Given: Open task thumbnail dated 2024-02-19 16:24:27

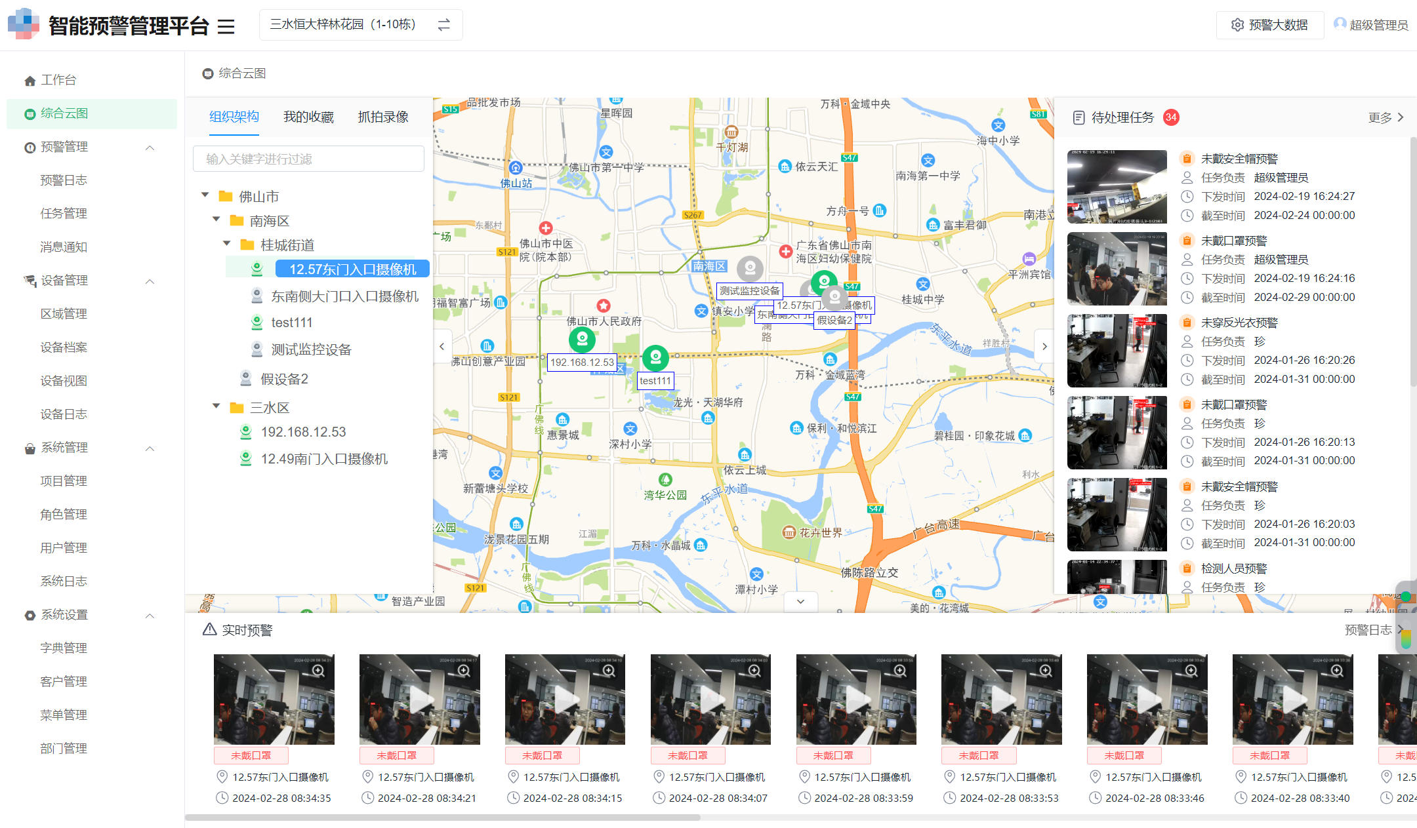Looking at the screenshot, I should click(1117, 187).
